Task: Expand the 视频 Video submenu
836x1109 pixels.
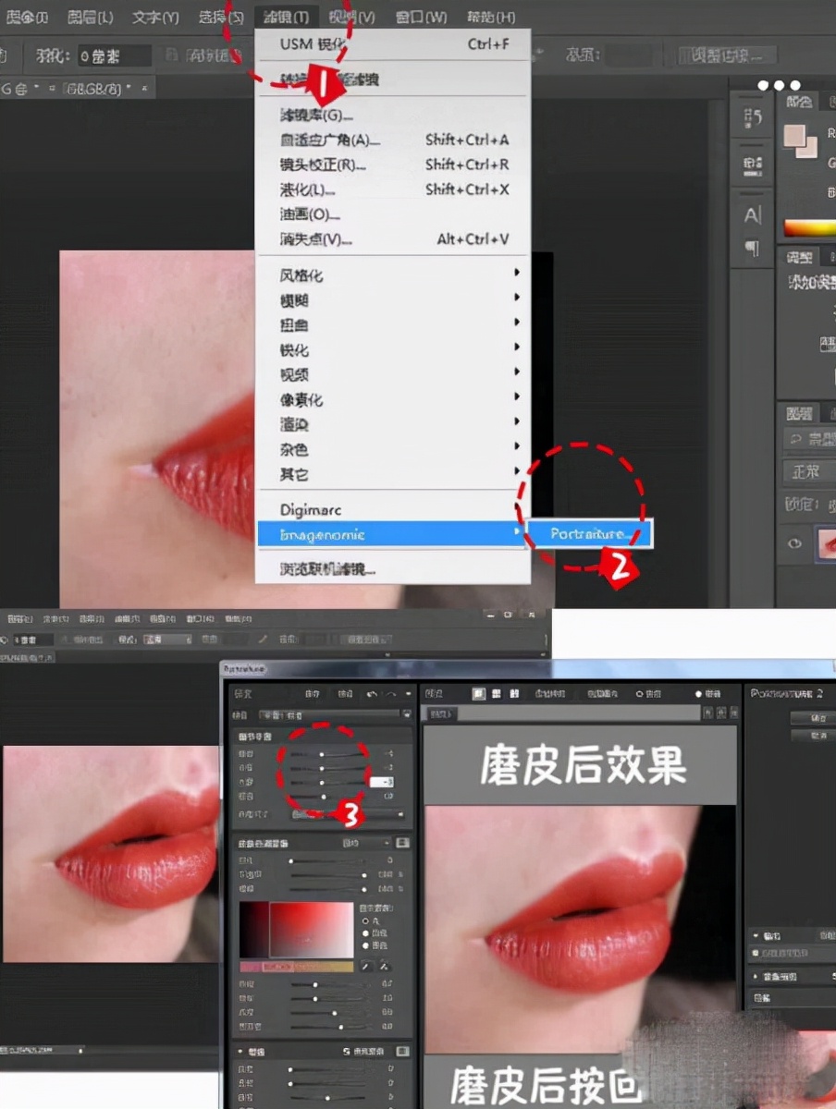Action: [394, 375]
